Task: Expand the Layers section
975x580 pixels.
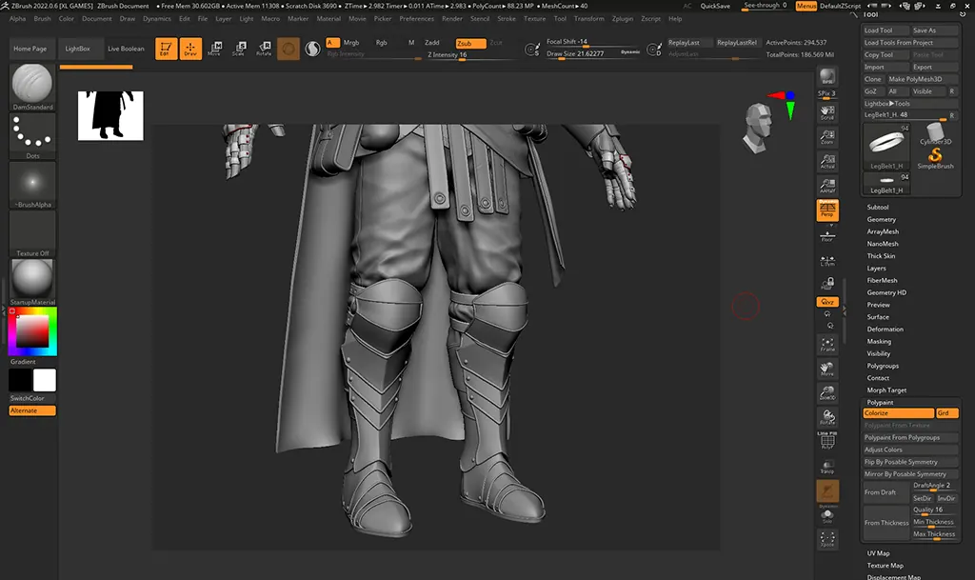Action: click(x=876, y=268)
